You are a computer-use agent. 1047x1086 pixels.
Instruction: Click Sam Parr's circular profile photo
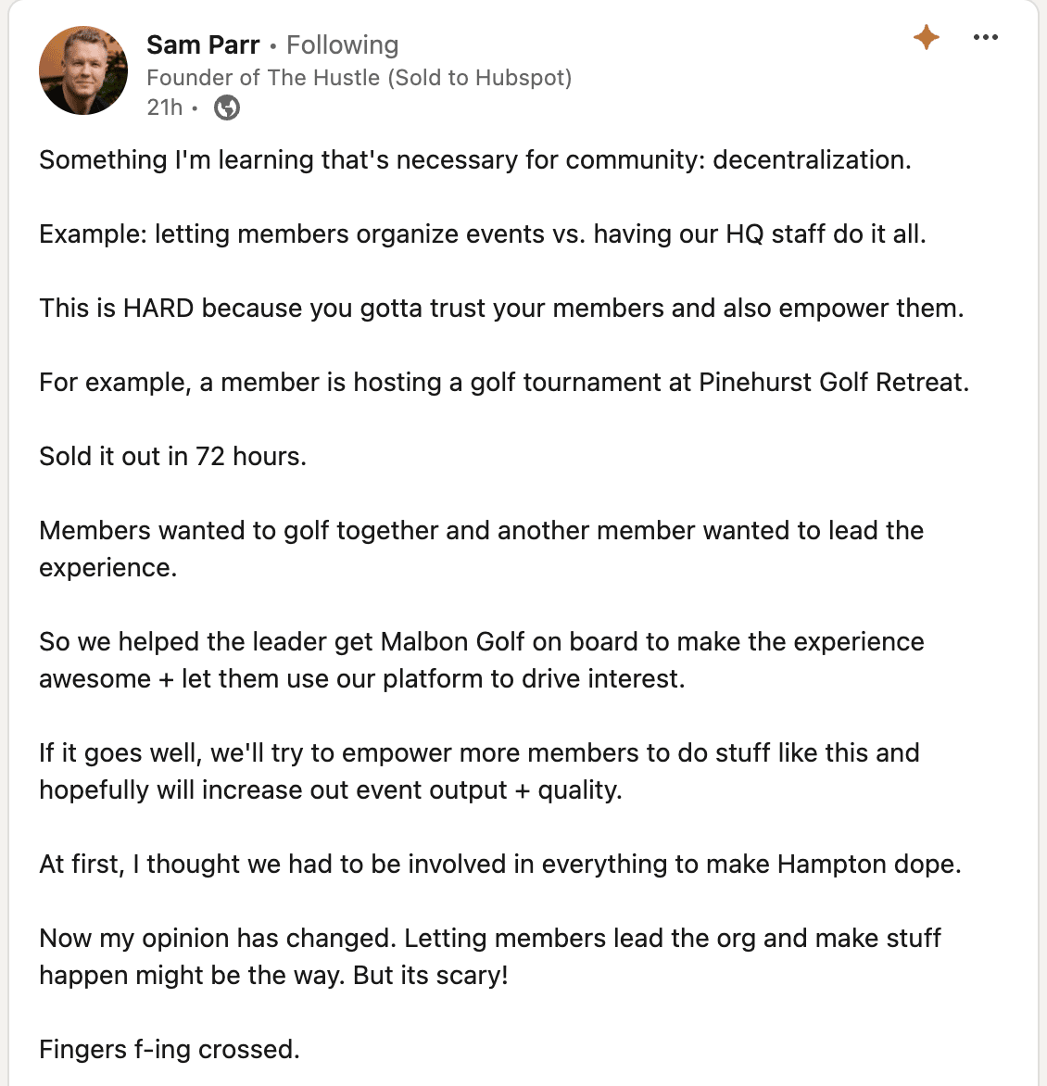point(82,69)
